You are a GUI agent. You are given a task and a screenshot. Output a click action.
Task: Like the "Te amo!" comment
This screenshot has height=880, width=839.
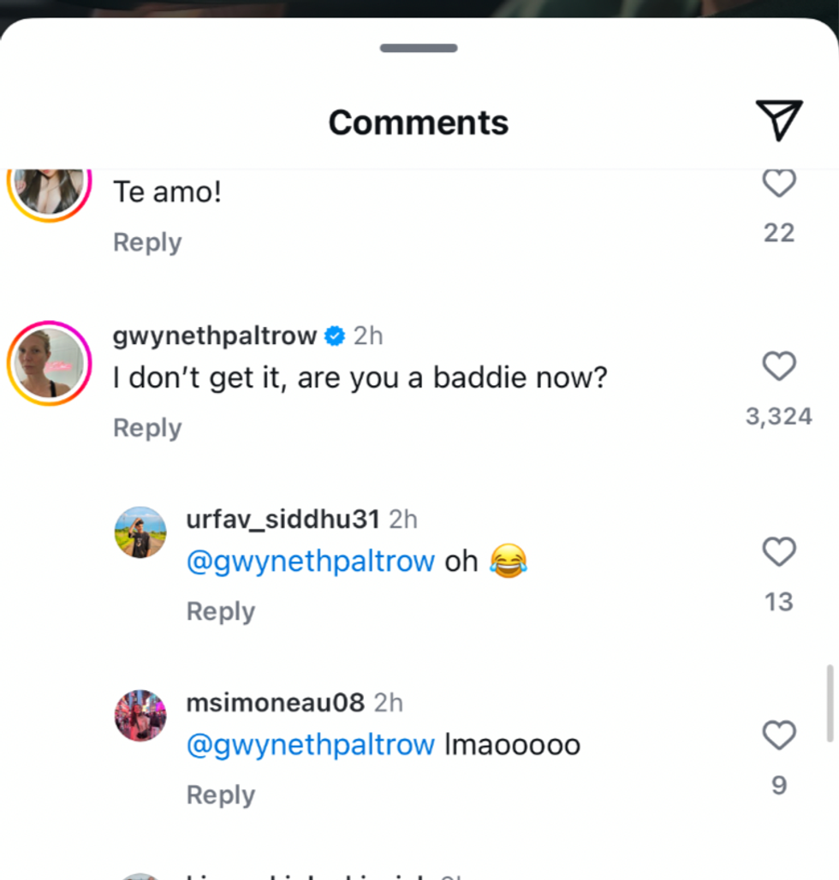coord(778,183)
